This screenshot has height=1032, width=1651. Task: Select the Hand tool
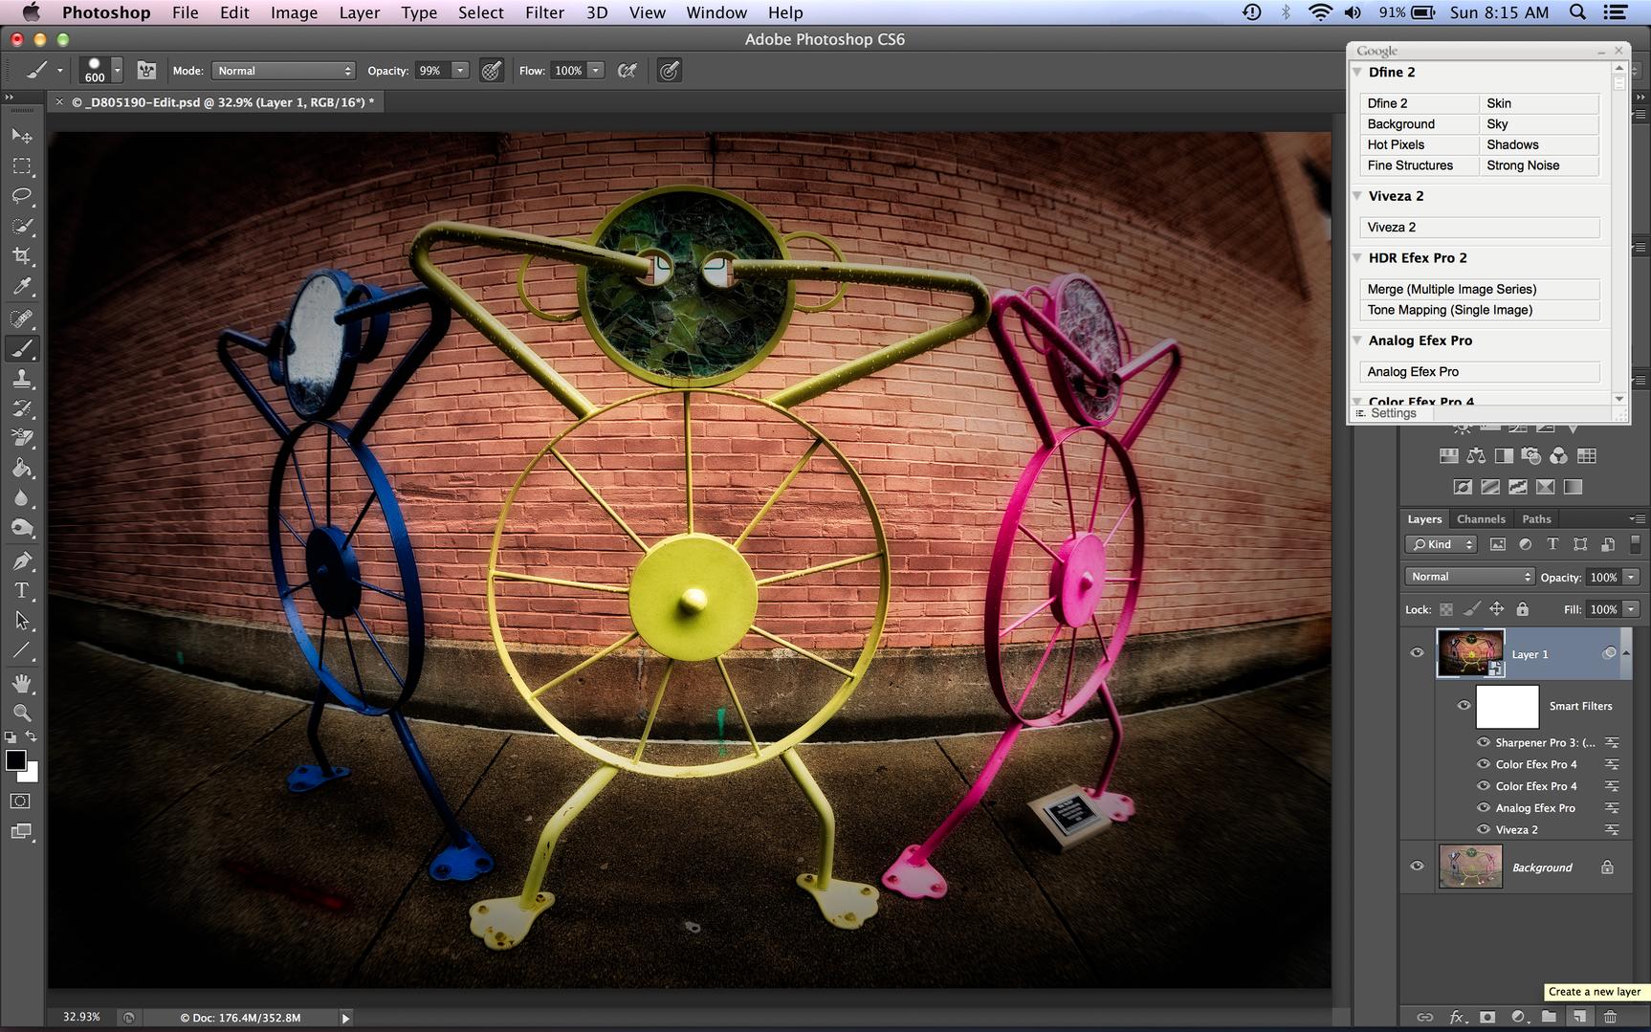[x=21, y=683]
